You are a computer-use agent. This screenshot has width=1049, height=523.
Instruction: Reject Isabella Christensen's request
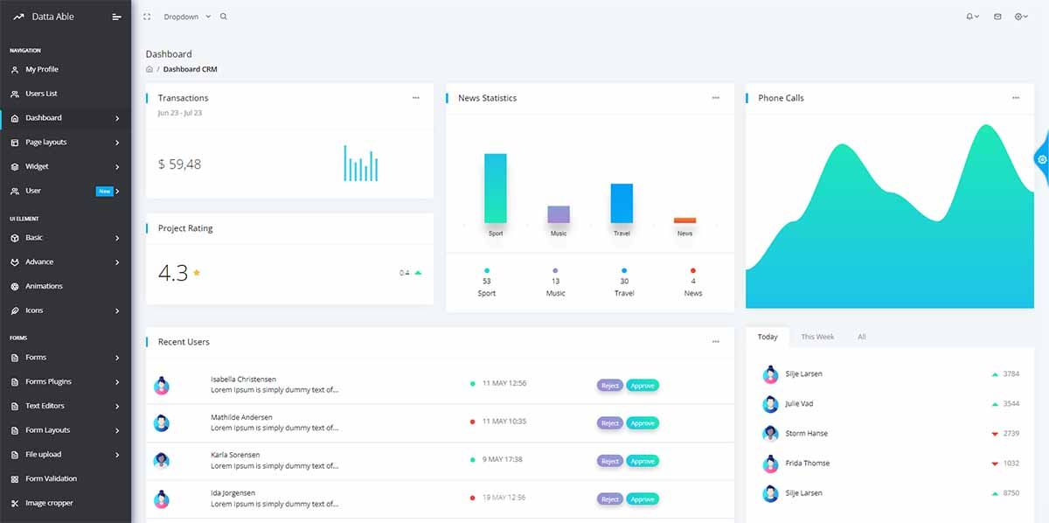click(610, 385)
